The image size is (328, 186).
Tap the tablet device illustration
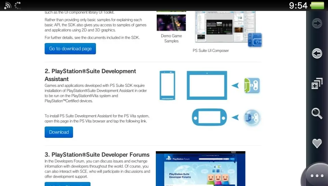point(207,85)
